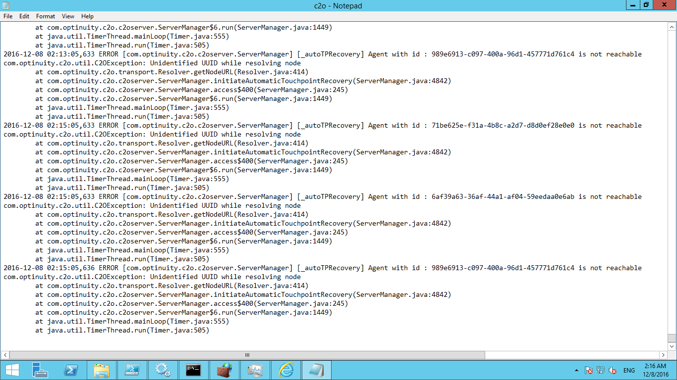Image resolution: width=677 pixels, height=380 pixels.
Task: Open Internet Explorer from the taskbar
Action: (x=286, y=370)
